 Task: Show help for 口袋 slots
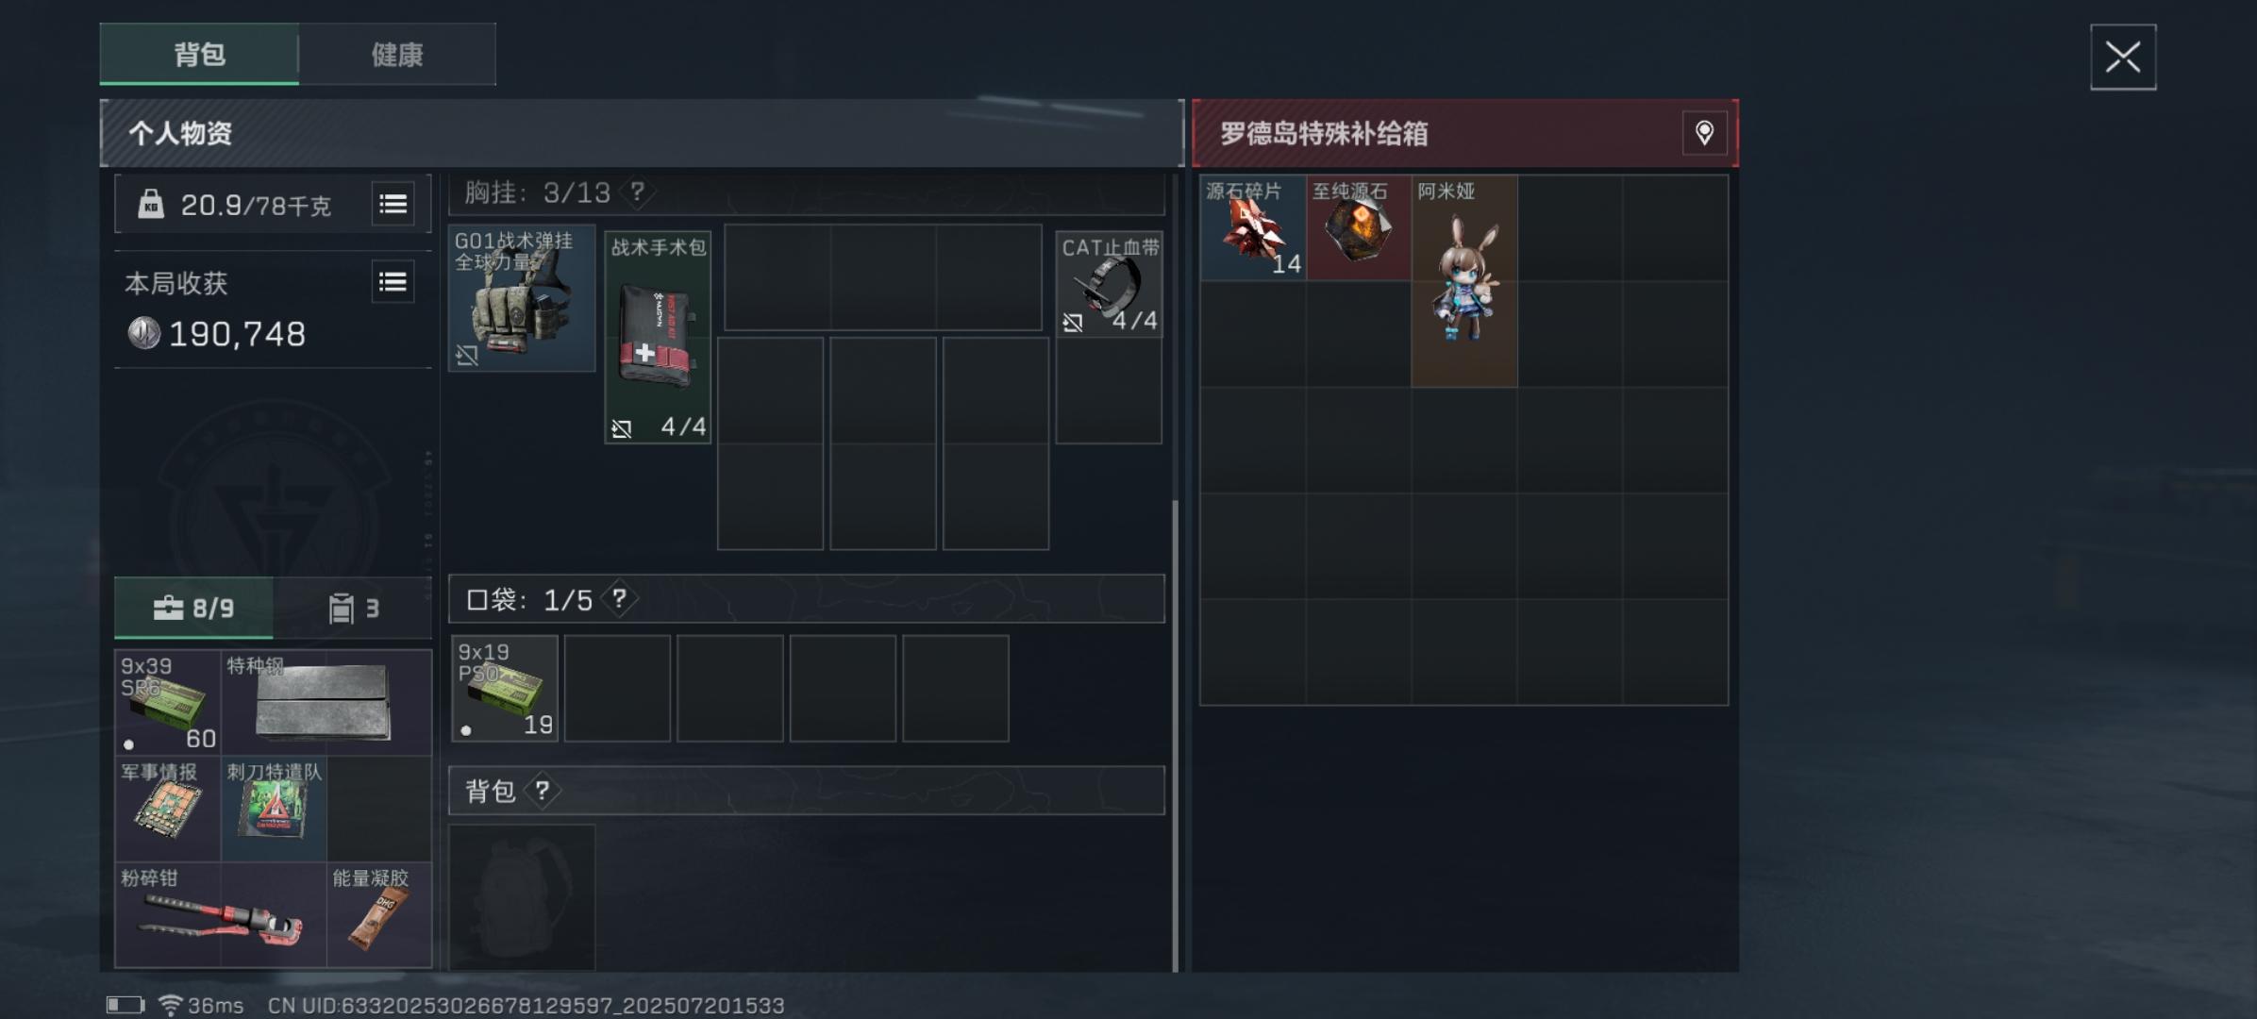point(619,598)
